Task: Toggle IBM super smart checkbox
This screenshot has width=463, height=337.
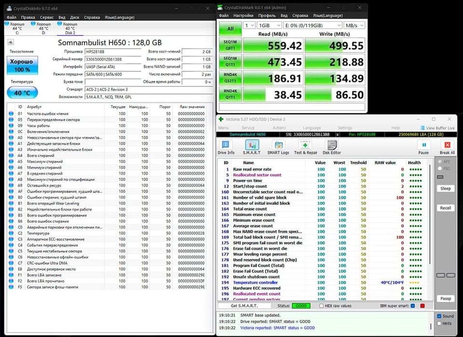Action: point(413,306)
